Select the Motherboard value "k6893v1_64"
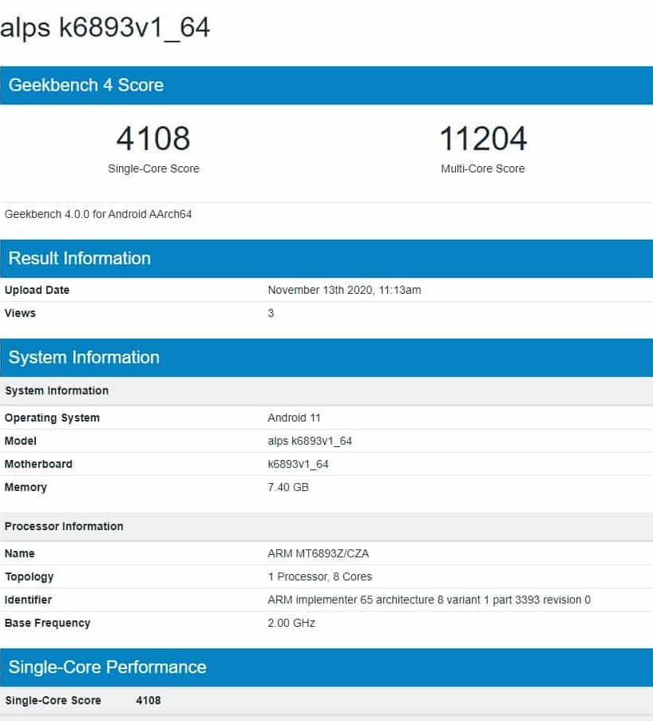This screenshot has height=721, width=653. [x=298, y=464]
